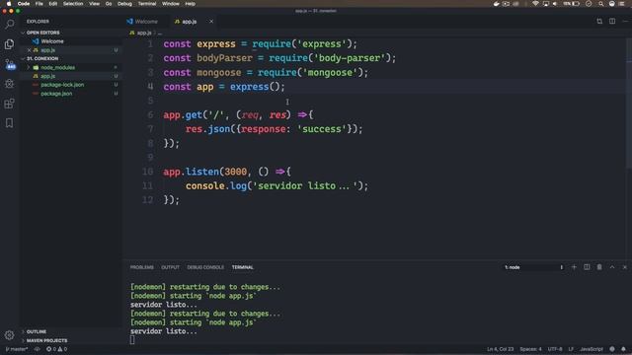Screen dimensions: 632x355
Task: Open the Help menu
Action: tap(191, 4)
